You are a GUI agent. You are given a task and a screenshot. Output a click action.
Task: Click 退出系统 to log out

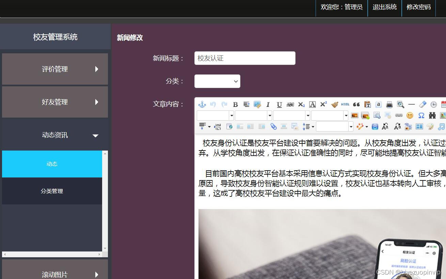pyautogui.click(x=384, y=7)
